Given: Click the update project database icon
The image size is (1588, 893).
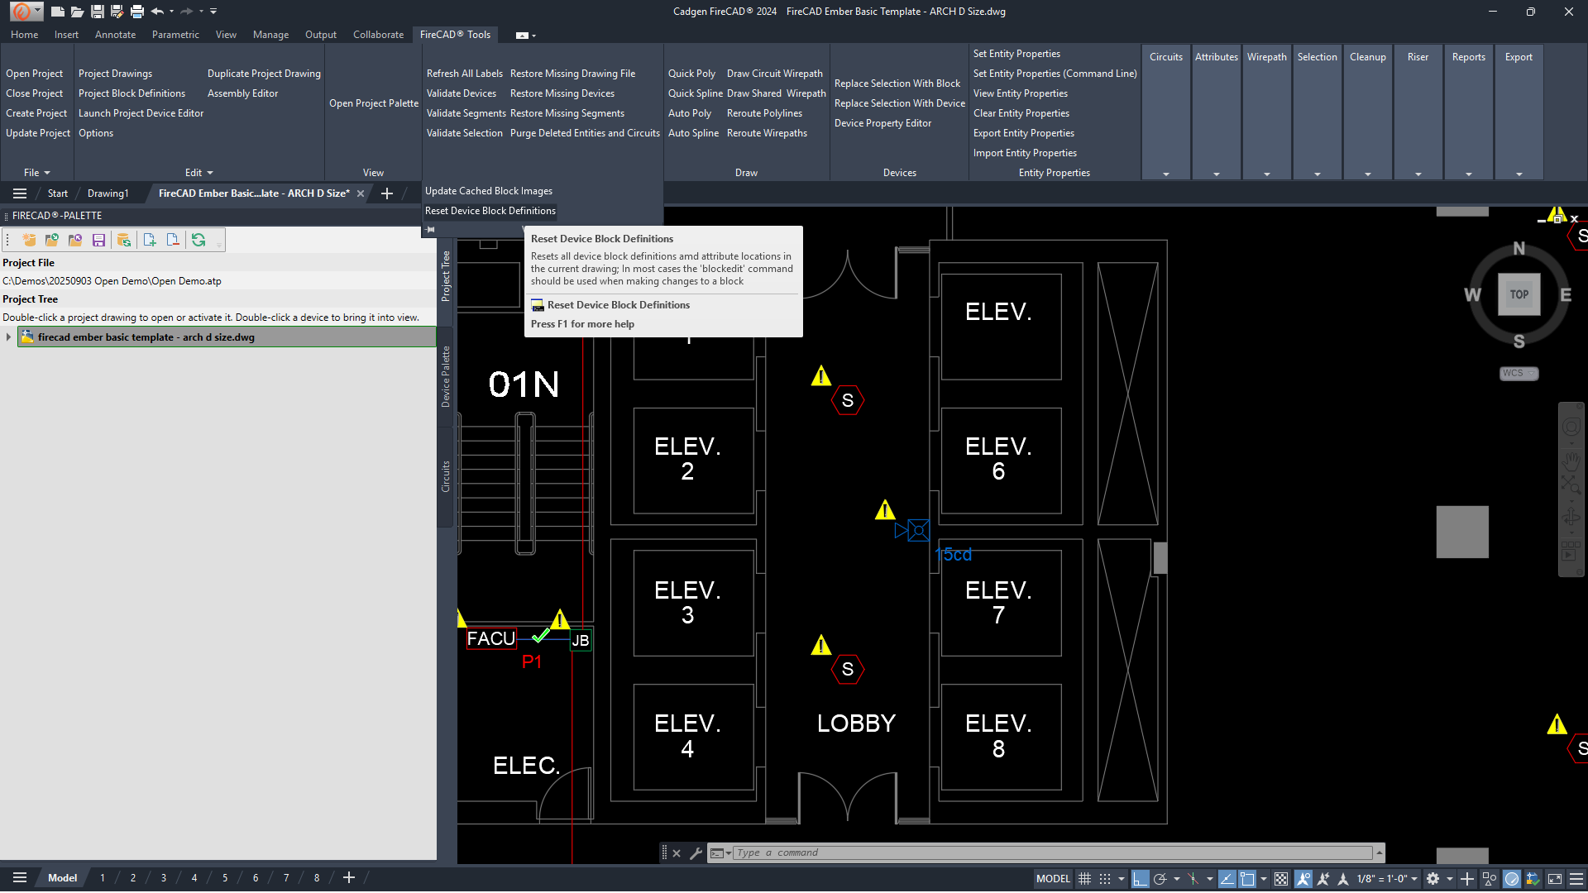Looking at the screenshot, I should pos(124,240).
